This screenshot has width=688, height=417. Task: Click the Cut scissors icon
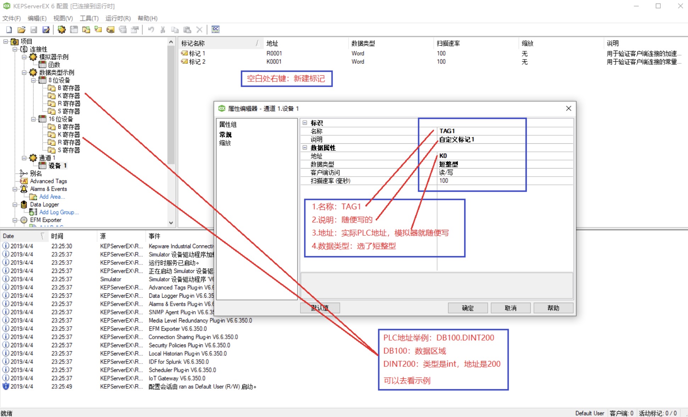(163, 30)
